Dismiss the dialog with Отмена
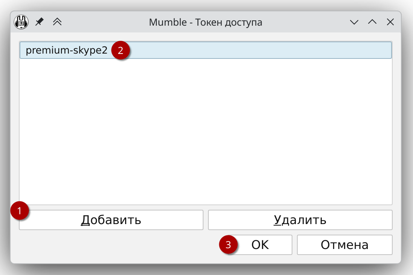This screenshot has width=413, height=275. 344,244
